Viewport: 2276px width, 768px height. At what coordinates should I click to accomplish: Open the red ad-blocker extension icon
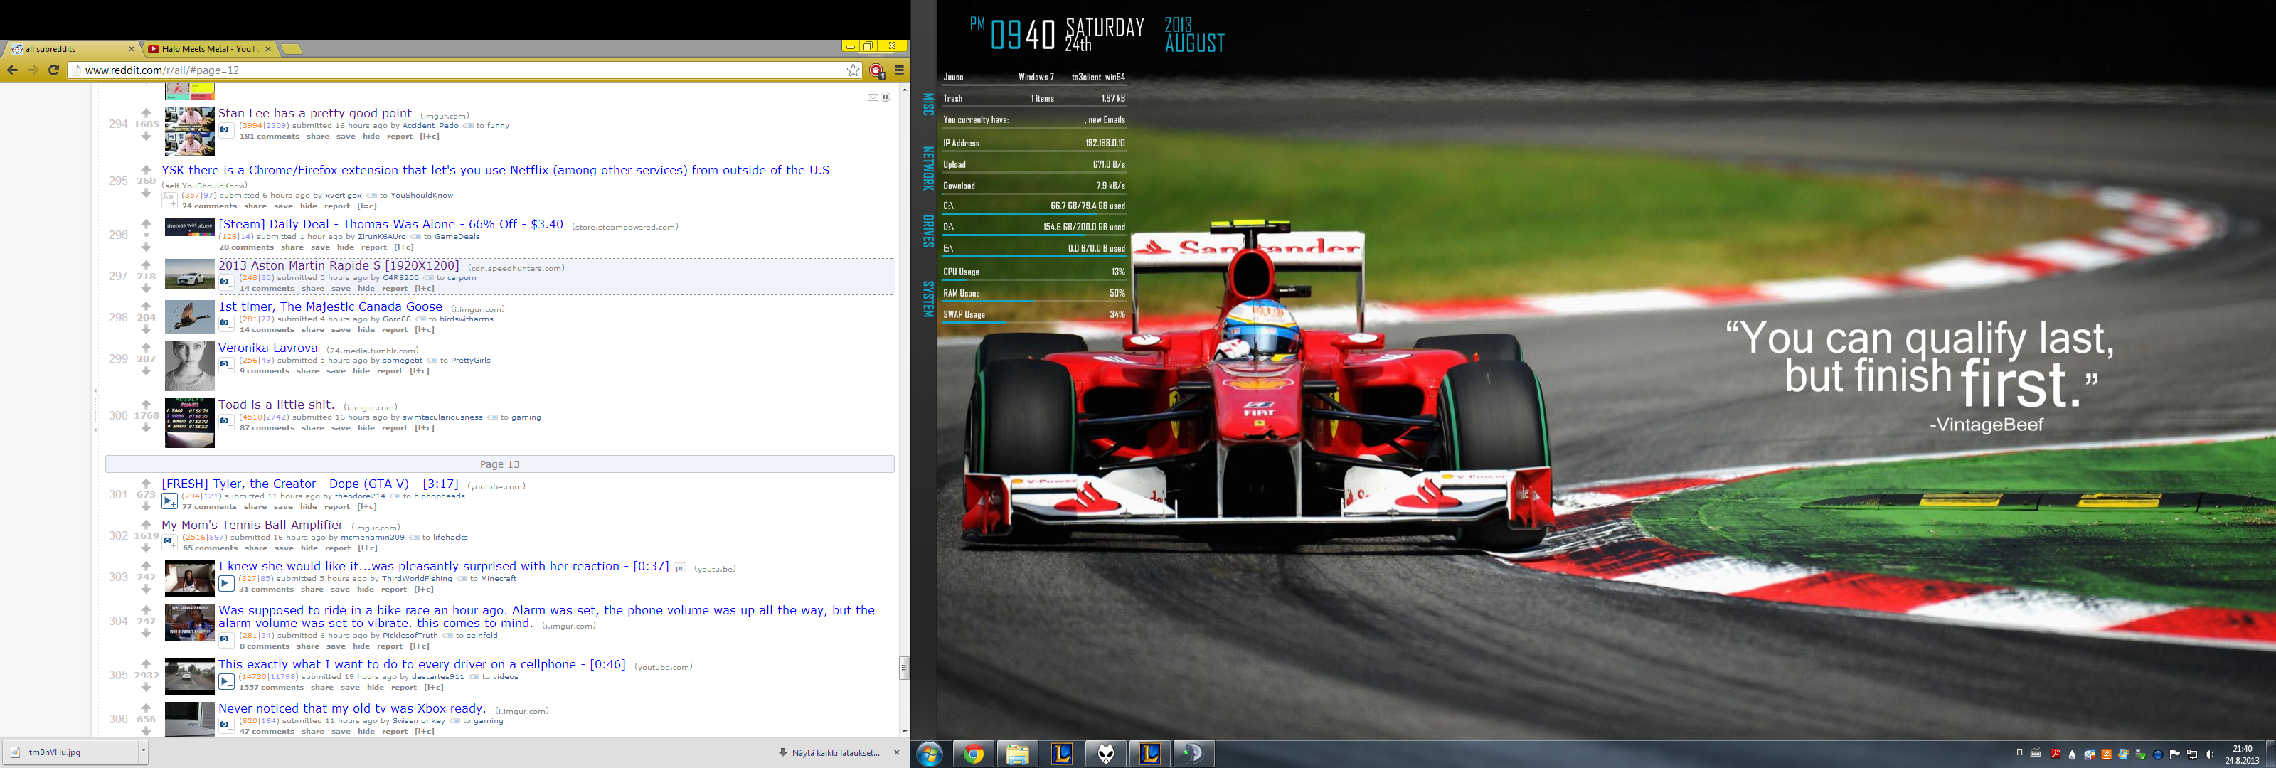876,70
